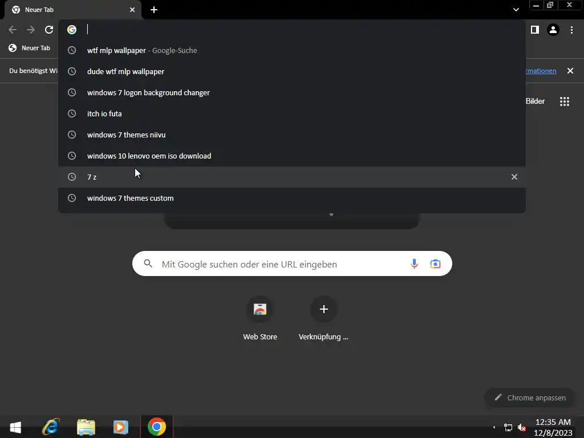
Task: Open the taskbar clock and date
Action: (553, 427)
